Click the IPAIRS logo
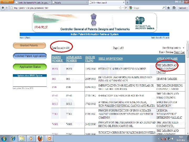 click(x=41, y=27)
